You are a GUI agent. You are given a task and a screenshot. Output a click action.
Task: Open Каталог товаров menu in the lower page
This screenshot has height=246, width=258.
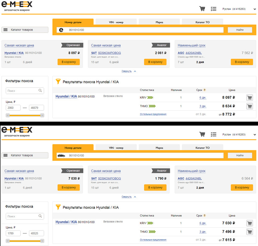[x=25, y=155]
